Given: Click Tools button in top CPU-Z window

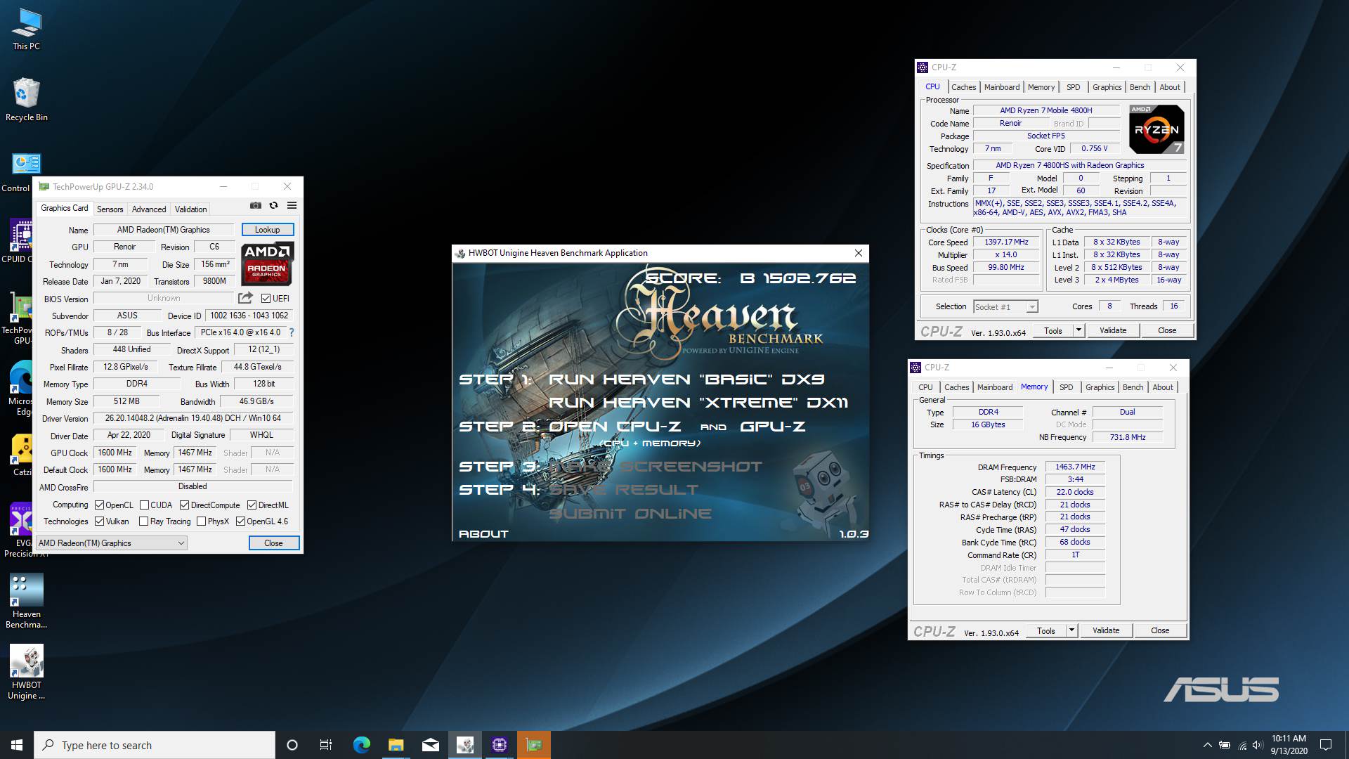Looking at the screenshot, I should pos(1053,330).
